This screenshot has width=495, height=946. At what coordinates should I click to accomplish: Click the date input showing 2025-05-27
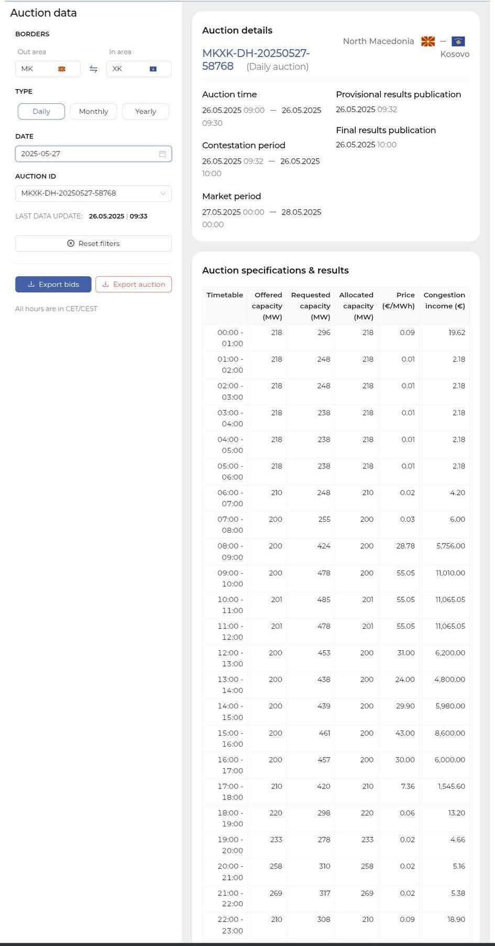click(x=84, y=154)
